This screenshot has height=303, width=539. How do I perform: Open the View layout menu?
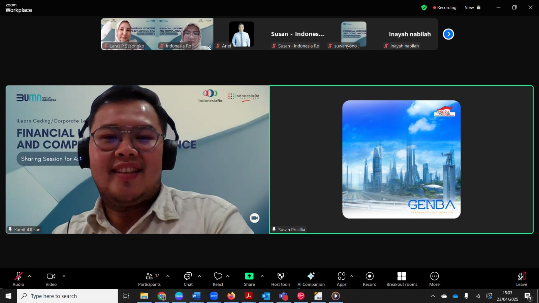473,7
